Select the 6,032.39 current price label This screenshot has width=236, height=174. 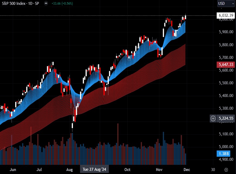(226, 15)
